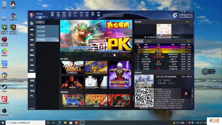Select GB platform in sidebar

(x=32, y=50)
